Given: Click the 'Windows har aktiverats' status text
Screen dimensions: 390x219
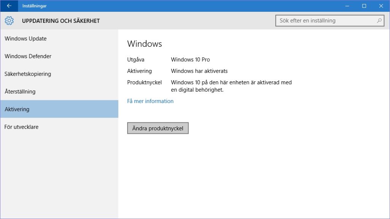Looking at the screenshot, I should click(x=199, y=71).
